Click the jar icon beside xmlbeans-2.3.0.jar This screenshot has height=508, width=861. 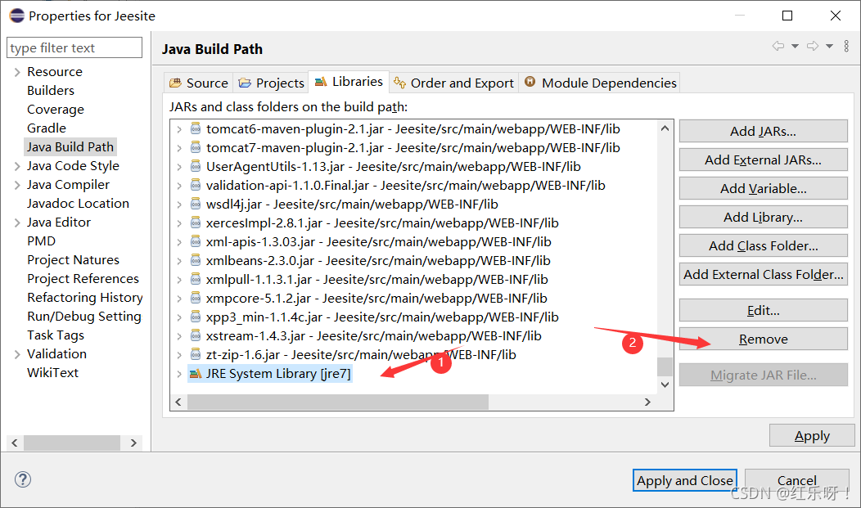point(196,261)
